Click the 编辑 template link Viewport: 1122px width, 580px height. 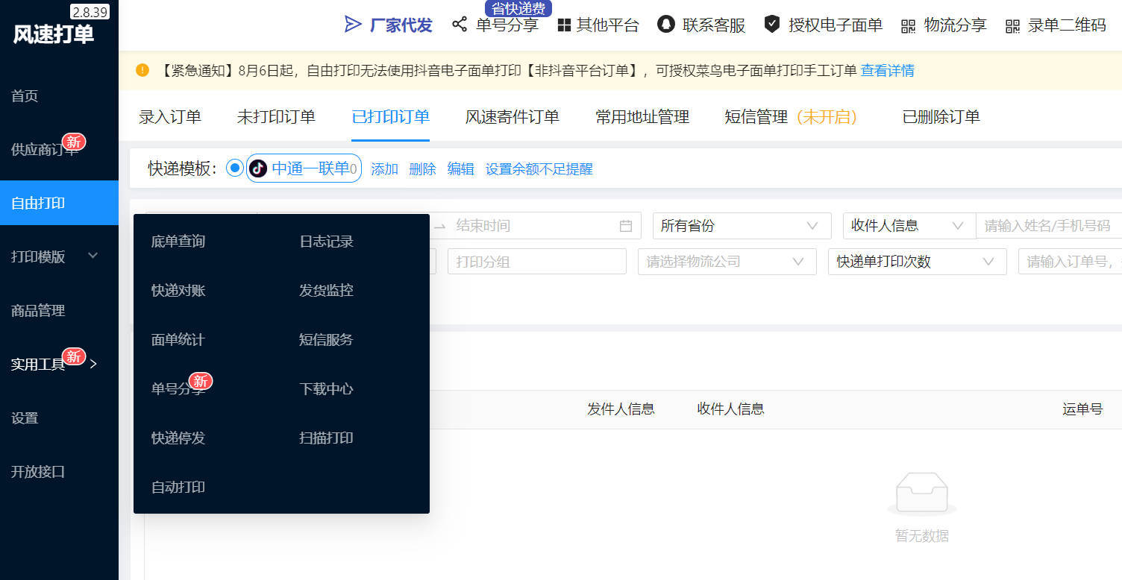pos(460,169)
